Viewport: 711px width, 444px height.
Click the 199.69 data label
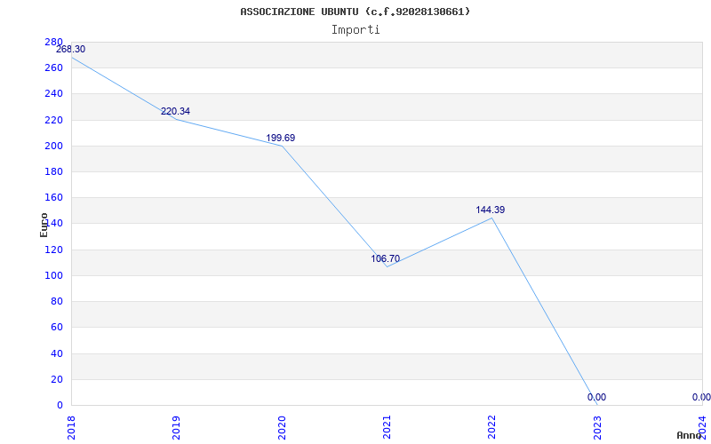click(x=281, y=138)
